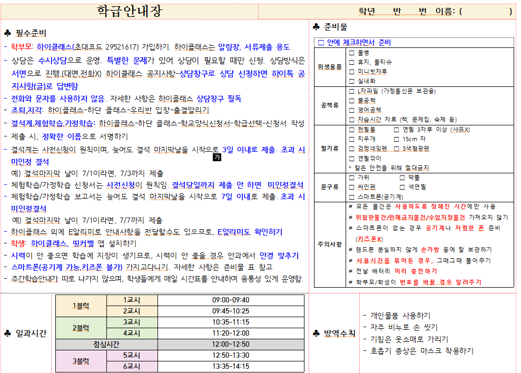Click the 12:00~12:50 lunch time cell
Screen dimensions: 521x373
(x=231, y=345)
